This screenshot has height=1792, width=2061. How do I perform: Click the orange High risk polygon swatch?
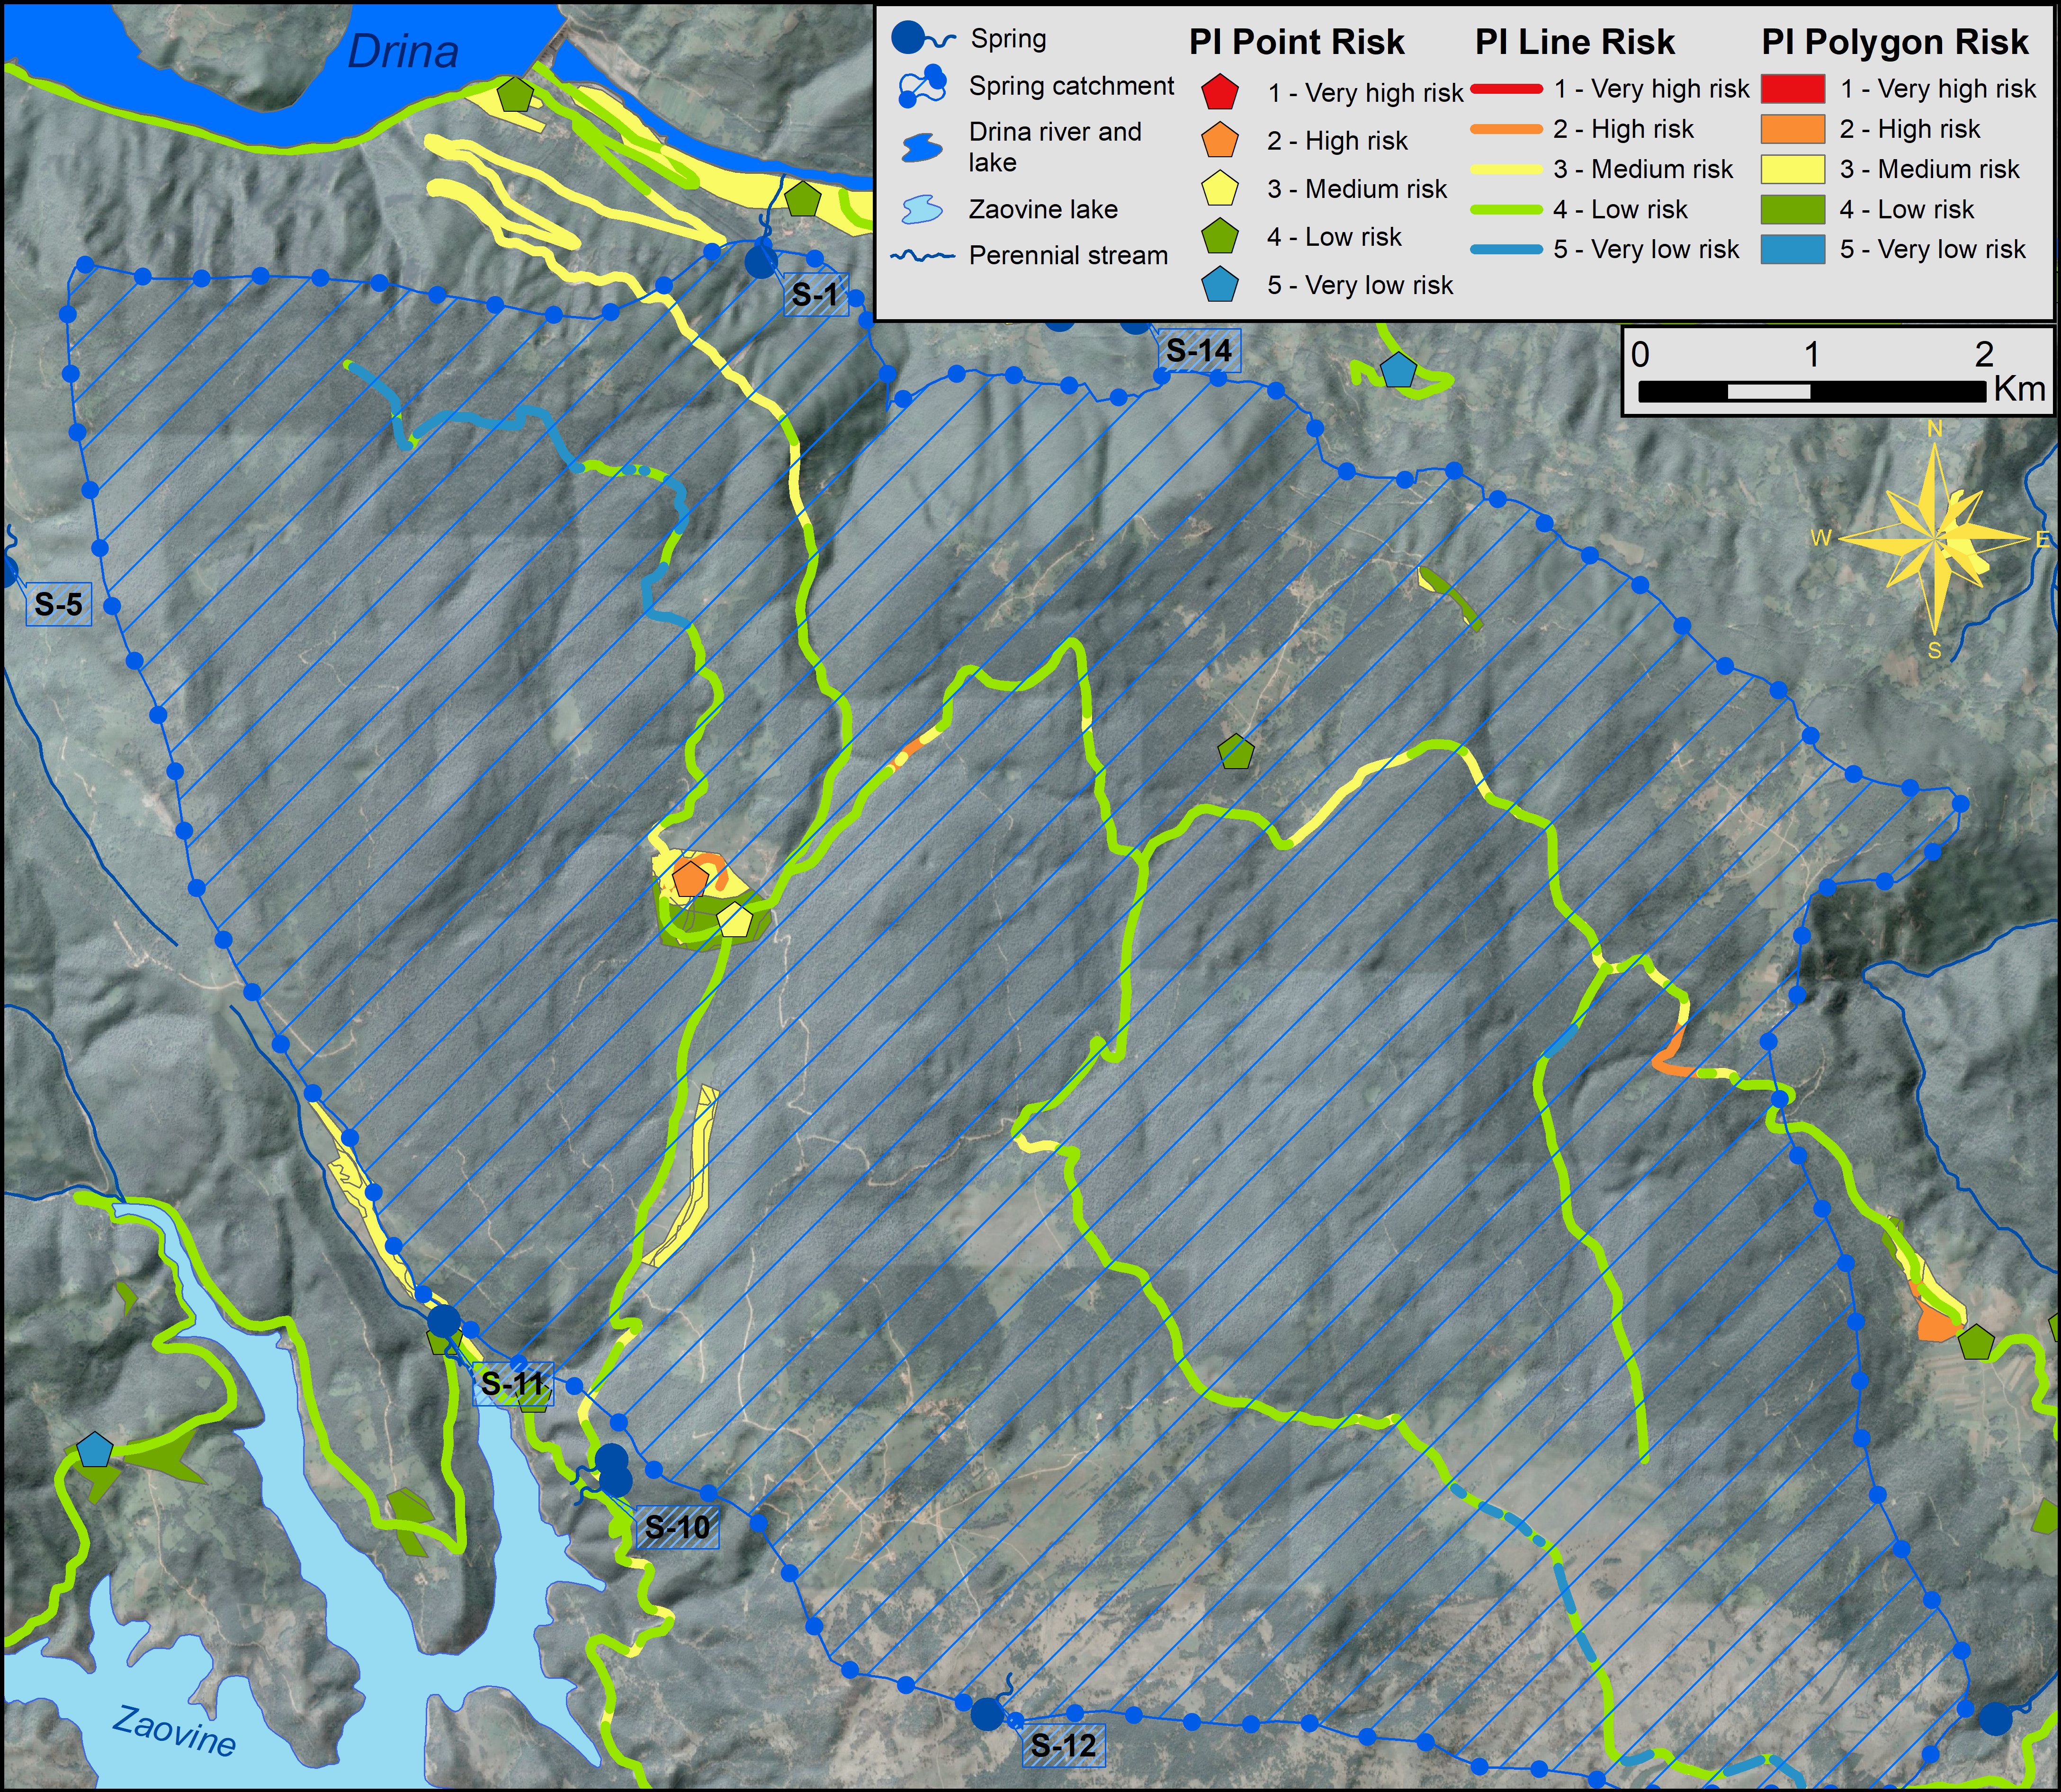point(1793,129)
